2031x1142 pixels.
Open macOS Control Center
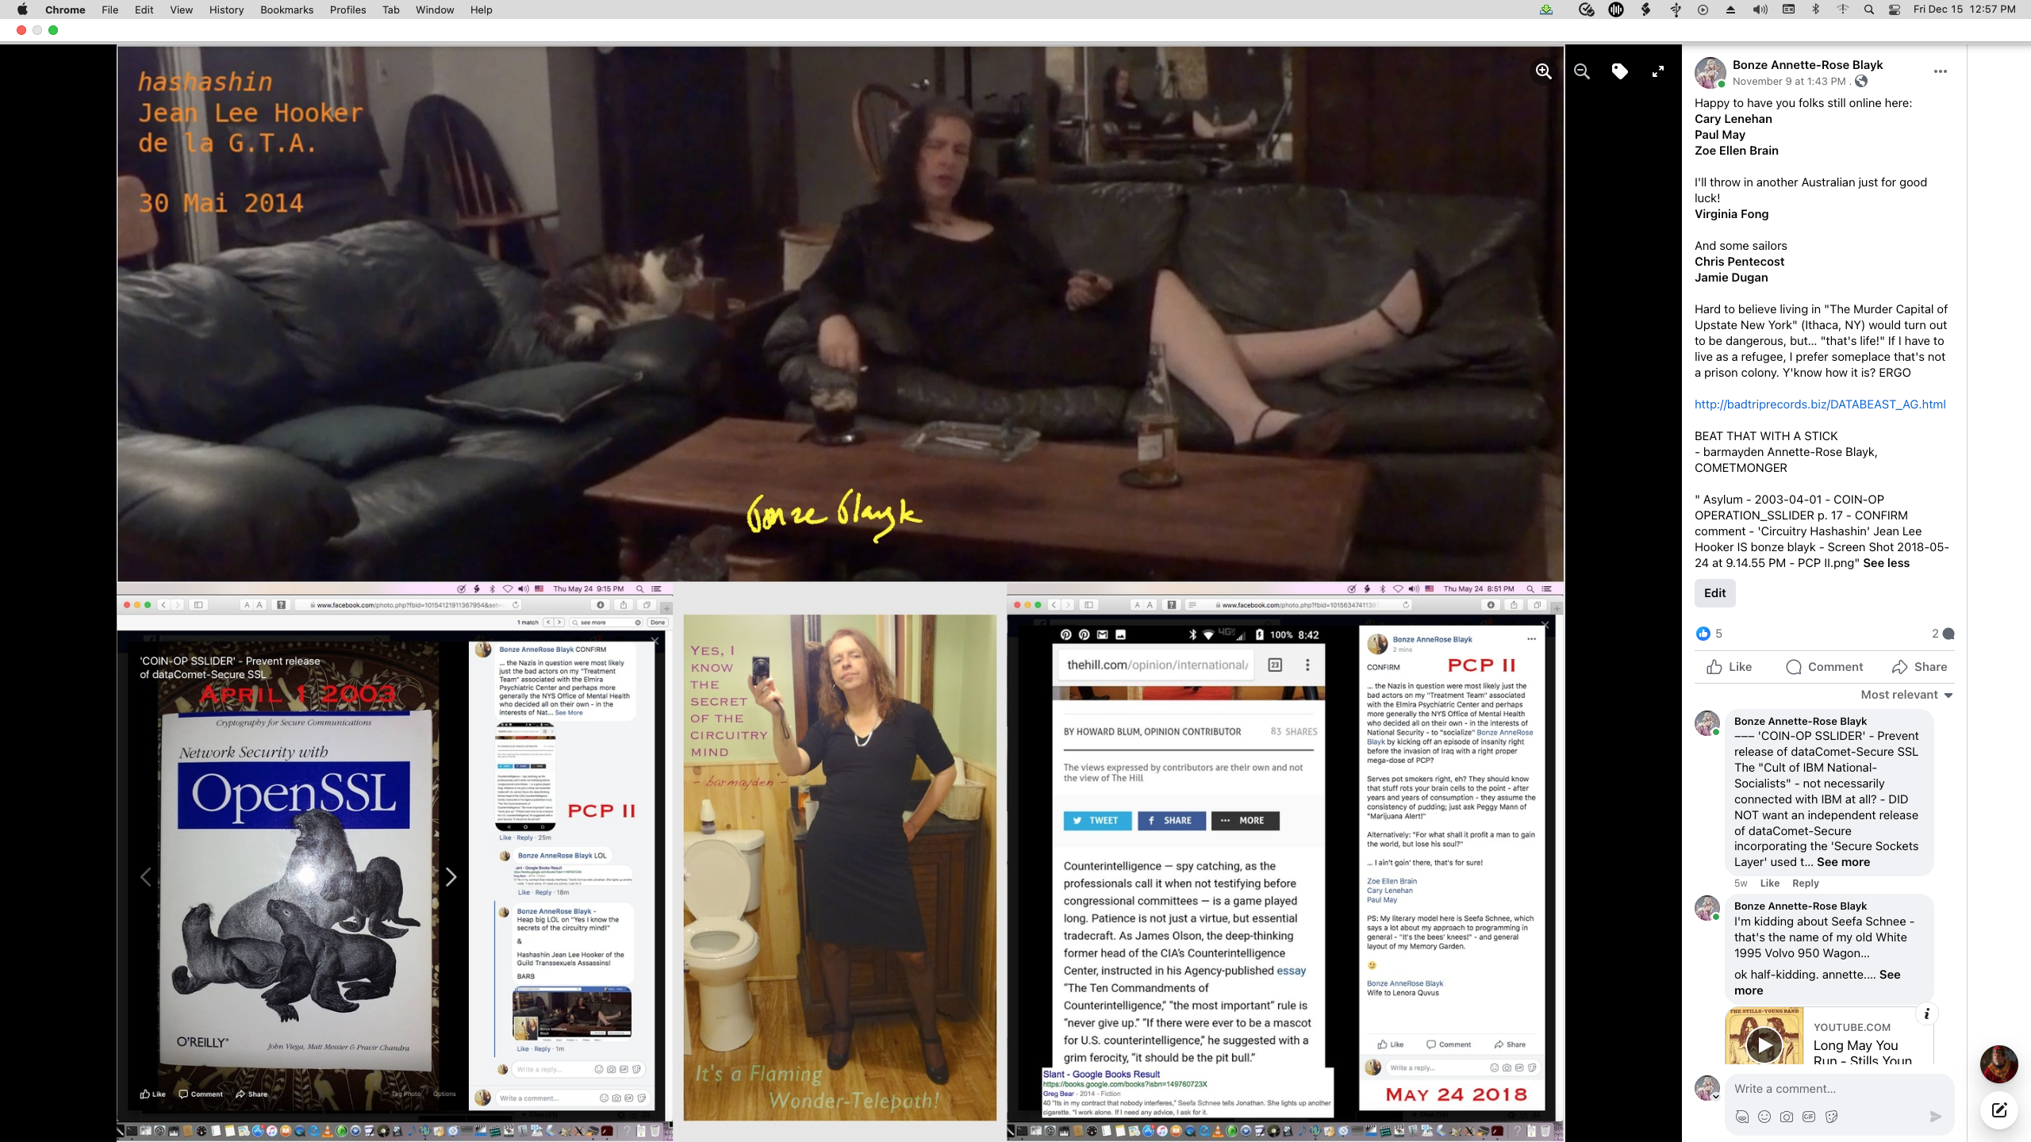pos(1894,10)
